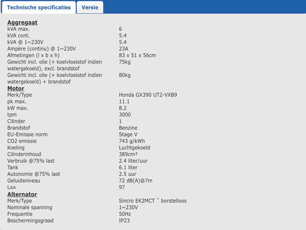This screenshot has width=306, height=230.
Task: Click the EU-Emissie norm label
Action: 28,135
